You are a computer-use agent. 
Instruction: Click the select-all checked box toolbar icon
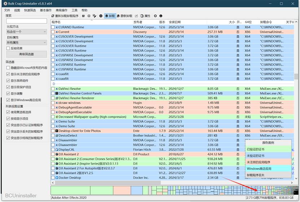point(83,16)
